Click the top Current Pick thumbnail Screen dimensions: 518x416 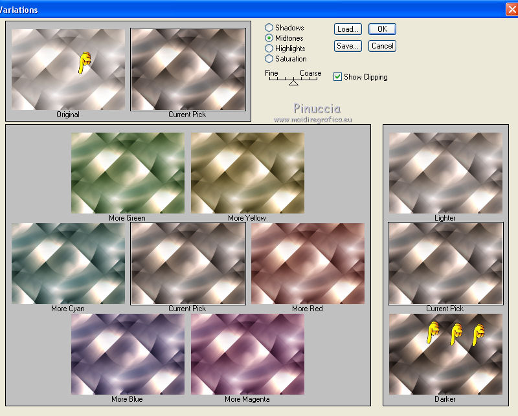pos(188,69)
